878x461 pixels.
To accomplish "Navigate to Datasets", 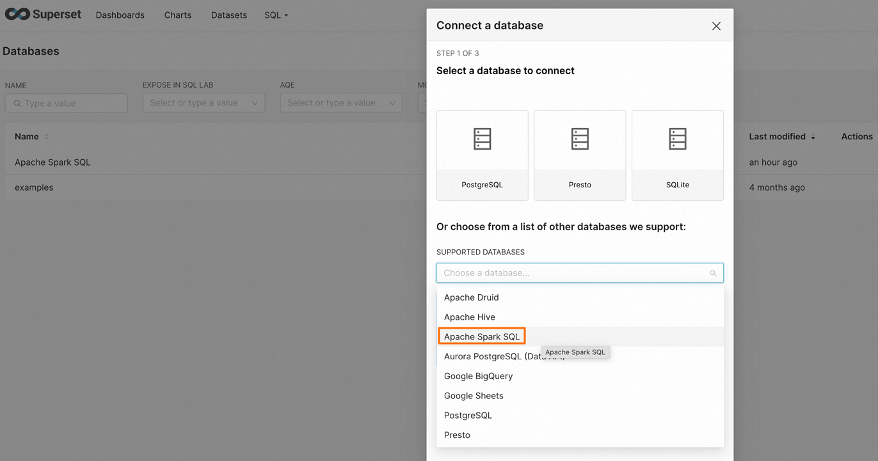I will click(229, 15).
